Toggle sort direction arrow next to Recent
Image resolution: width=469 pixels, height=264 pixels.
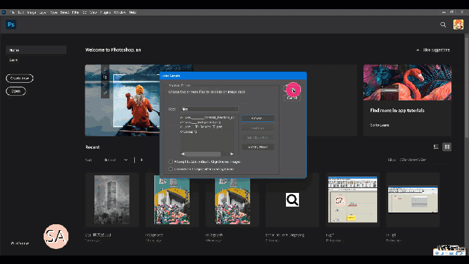tap(141, 160)
